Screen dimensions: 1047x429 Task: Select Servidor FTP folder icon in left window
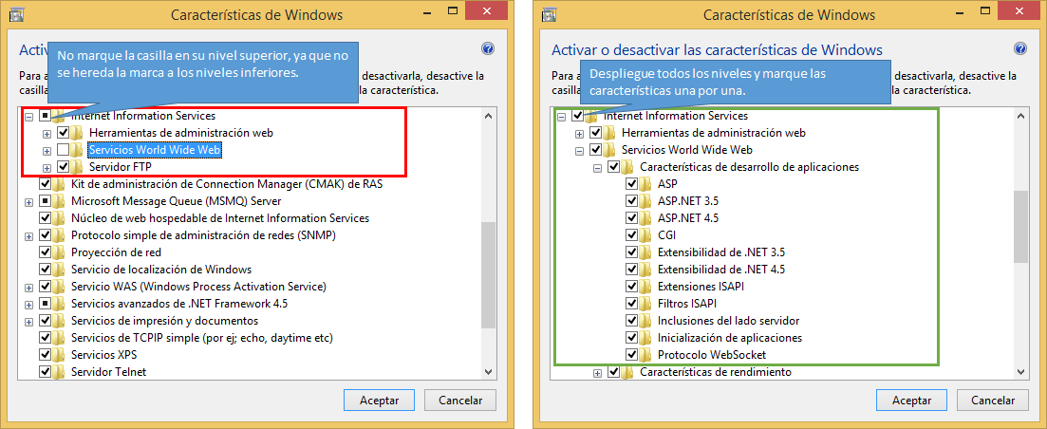(x=78, y=167)
